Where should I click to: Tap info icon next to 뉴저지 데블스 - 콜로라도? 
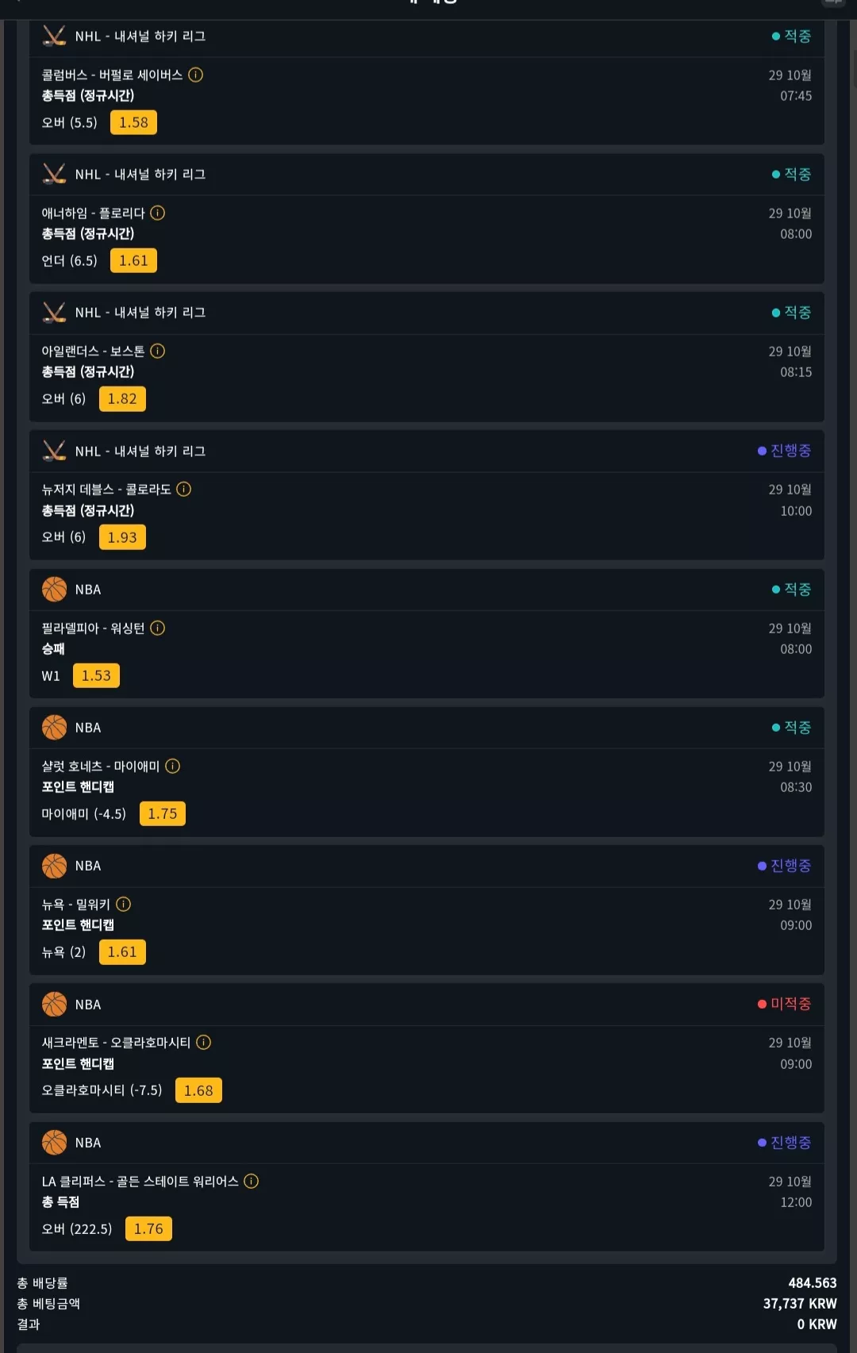[x=184, y=489]
